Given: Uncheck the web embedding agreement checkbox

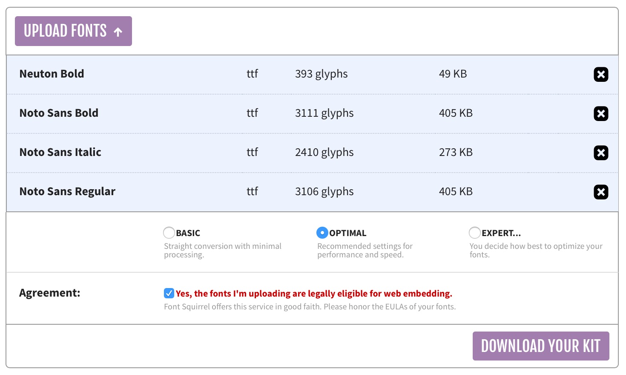Looking at the screenshot, I should pyautogui.click(x=169, y=293).
